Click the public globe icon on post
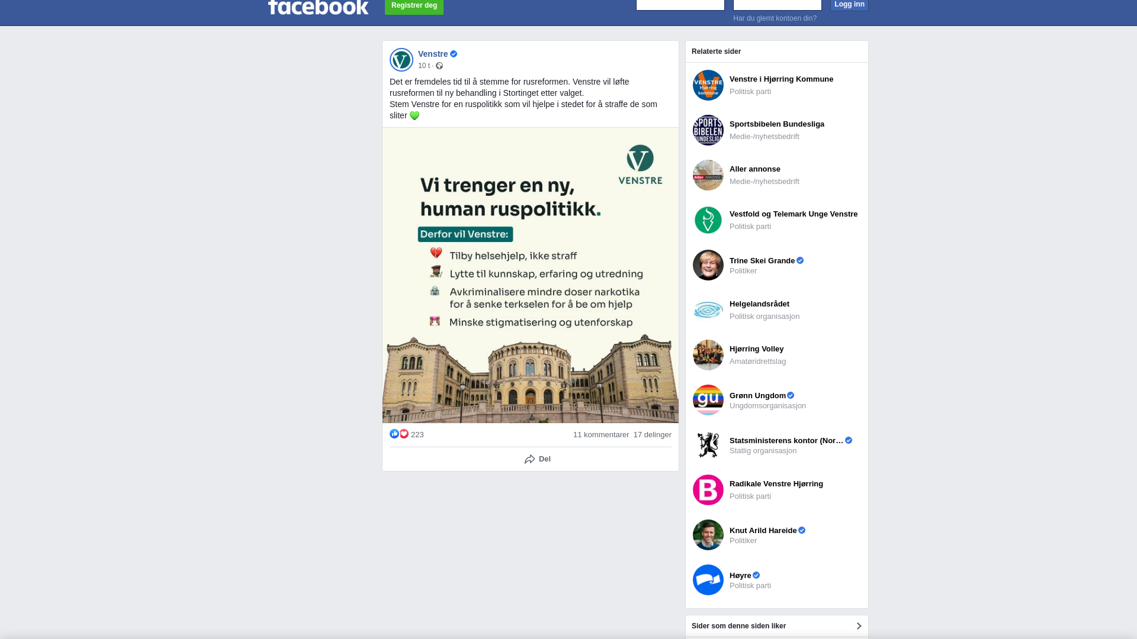Screen dimensions: 1137x639 439,66
